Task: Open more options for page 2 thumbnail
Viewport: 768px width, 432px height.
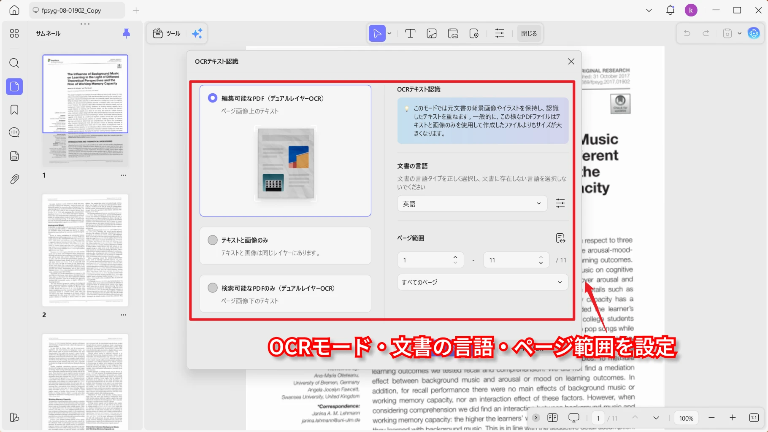Action: 123,315
